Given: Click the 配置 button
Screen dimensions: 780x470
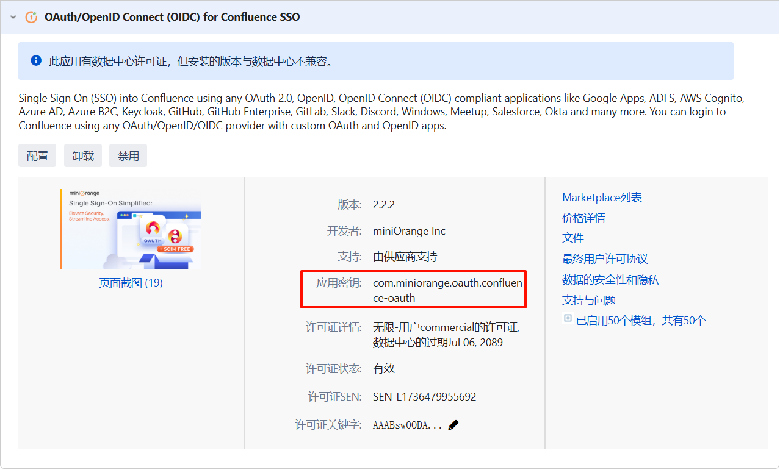Looking at the screenshot, I should click(x=37, y=156).
